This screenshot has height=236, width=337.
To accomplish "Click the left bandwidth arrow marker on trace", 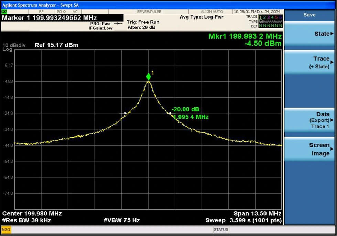I will pos(123,113).
